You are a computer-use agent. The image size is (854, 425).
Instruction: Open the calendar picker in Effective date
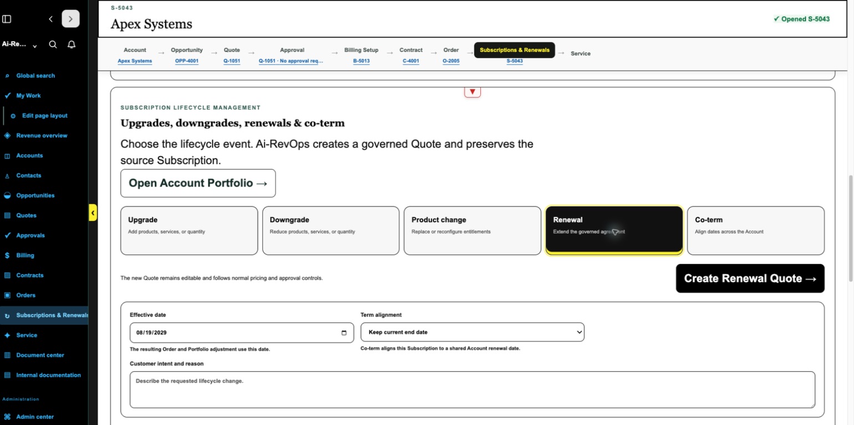pyautogui.click(x=344, y=333)
